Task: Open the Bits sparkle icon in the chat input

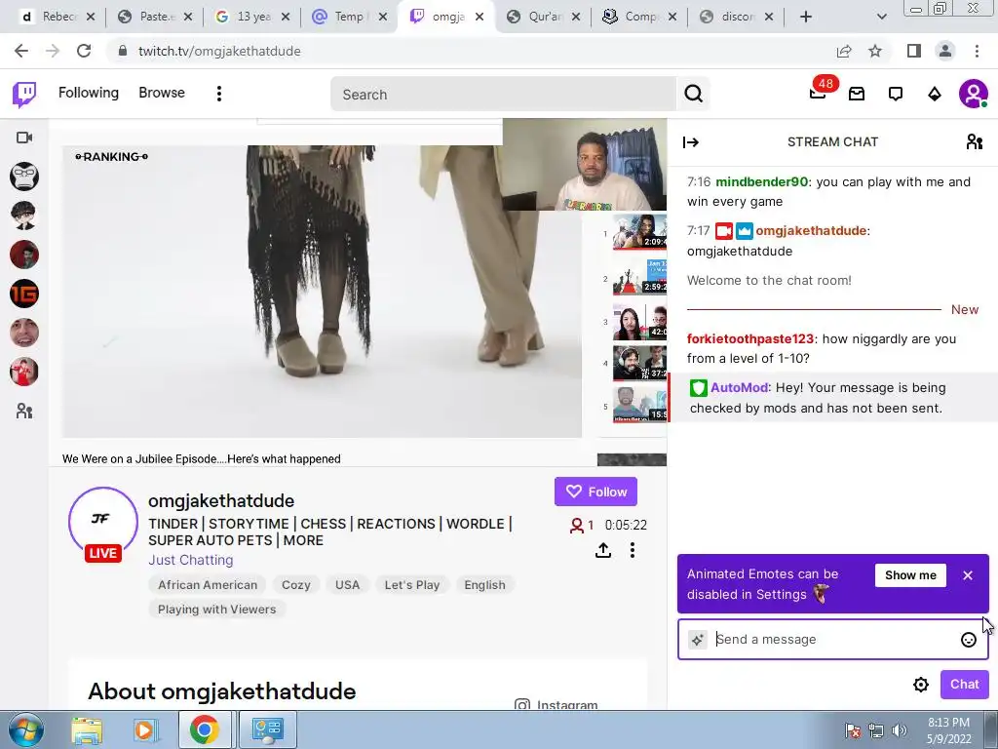Action: 698,640
